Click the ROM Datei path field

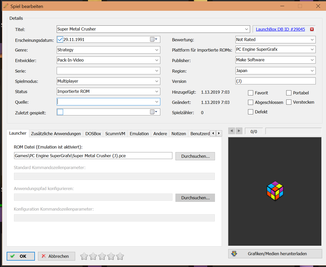pyautogui.click(x=93, y=156)
